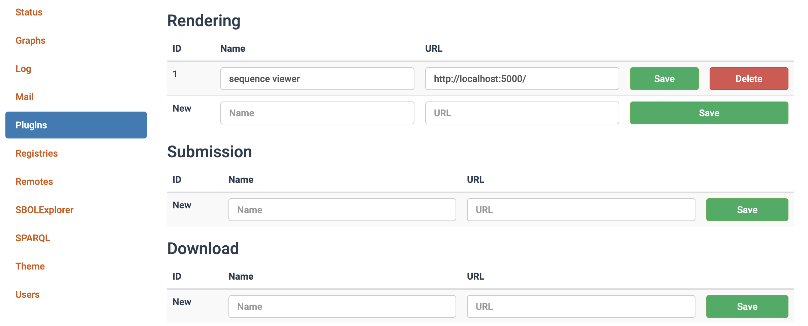Open the Registries page
This screenshot has height=326, width=808.
point(37,153)
